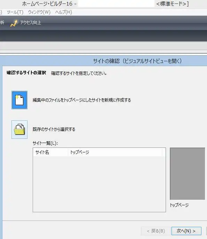Click the トップページ caption under the preview

pyautogui.click(x=179, y=205)
